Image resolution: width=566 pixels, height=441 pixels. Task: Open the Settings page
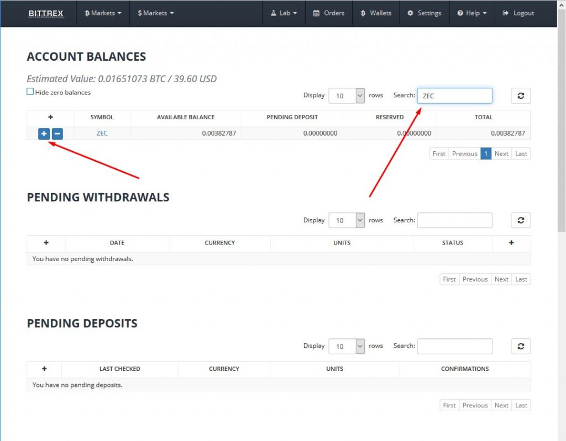[x=424, y=13]
